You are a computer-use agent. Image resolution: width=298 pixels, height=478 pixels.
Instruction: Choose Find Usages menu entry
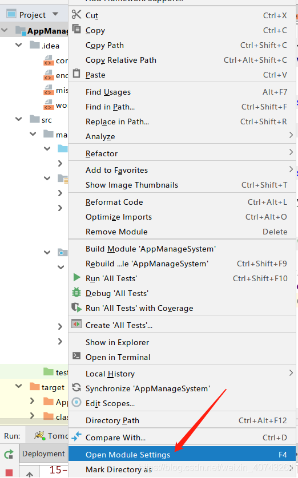(182, 92)
